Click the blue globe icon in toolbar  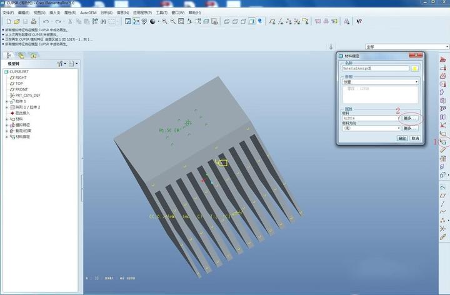click(x=260, y=21)
